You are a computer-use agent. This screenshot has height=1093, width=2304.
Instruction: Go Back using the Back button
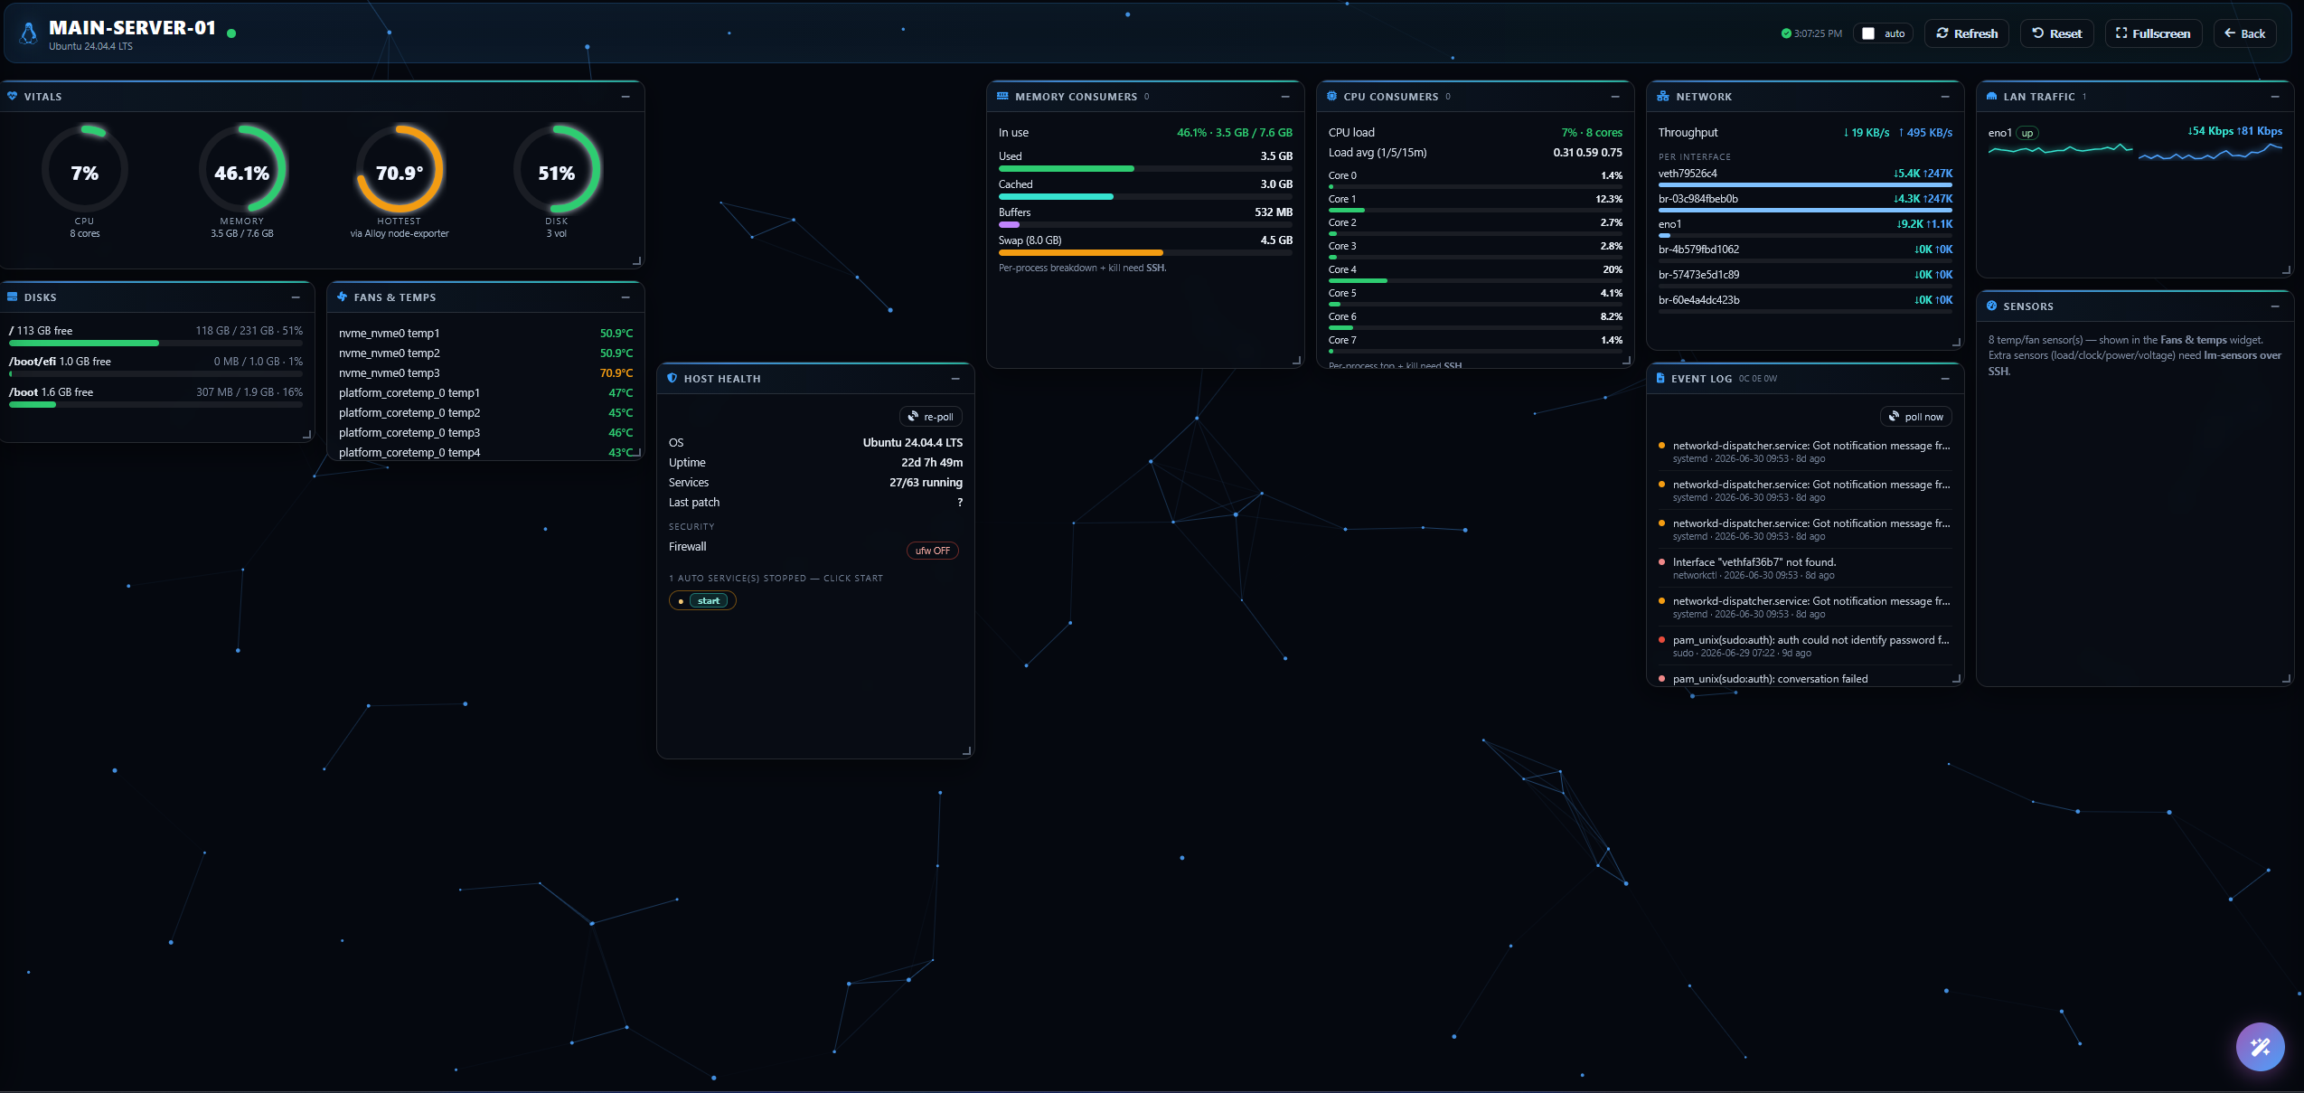tap(2245, 33)
